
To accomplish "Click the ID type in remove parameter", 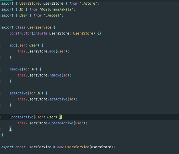I will (x=33, y=69).
